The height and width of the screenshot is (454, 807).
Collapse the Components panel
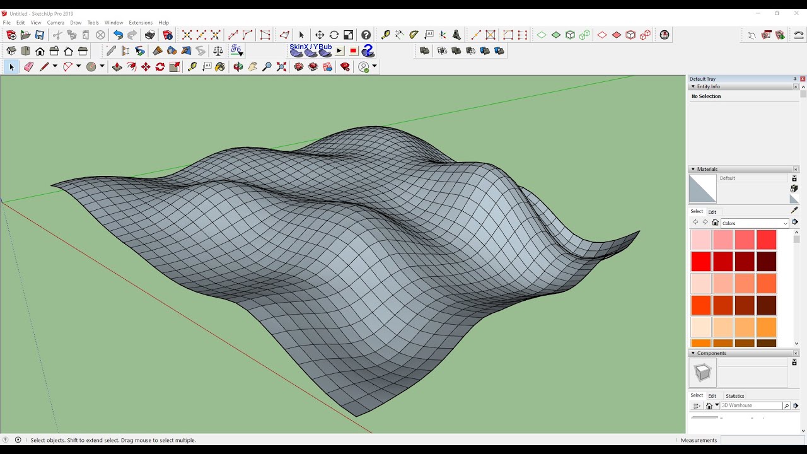click(x=694, y=353)
